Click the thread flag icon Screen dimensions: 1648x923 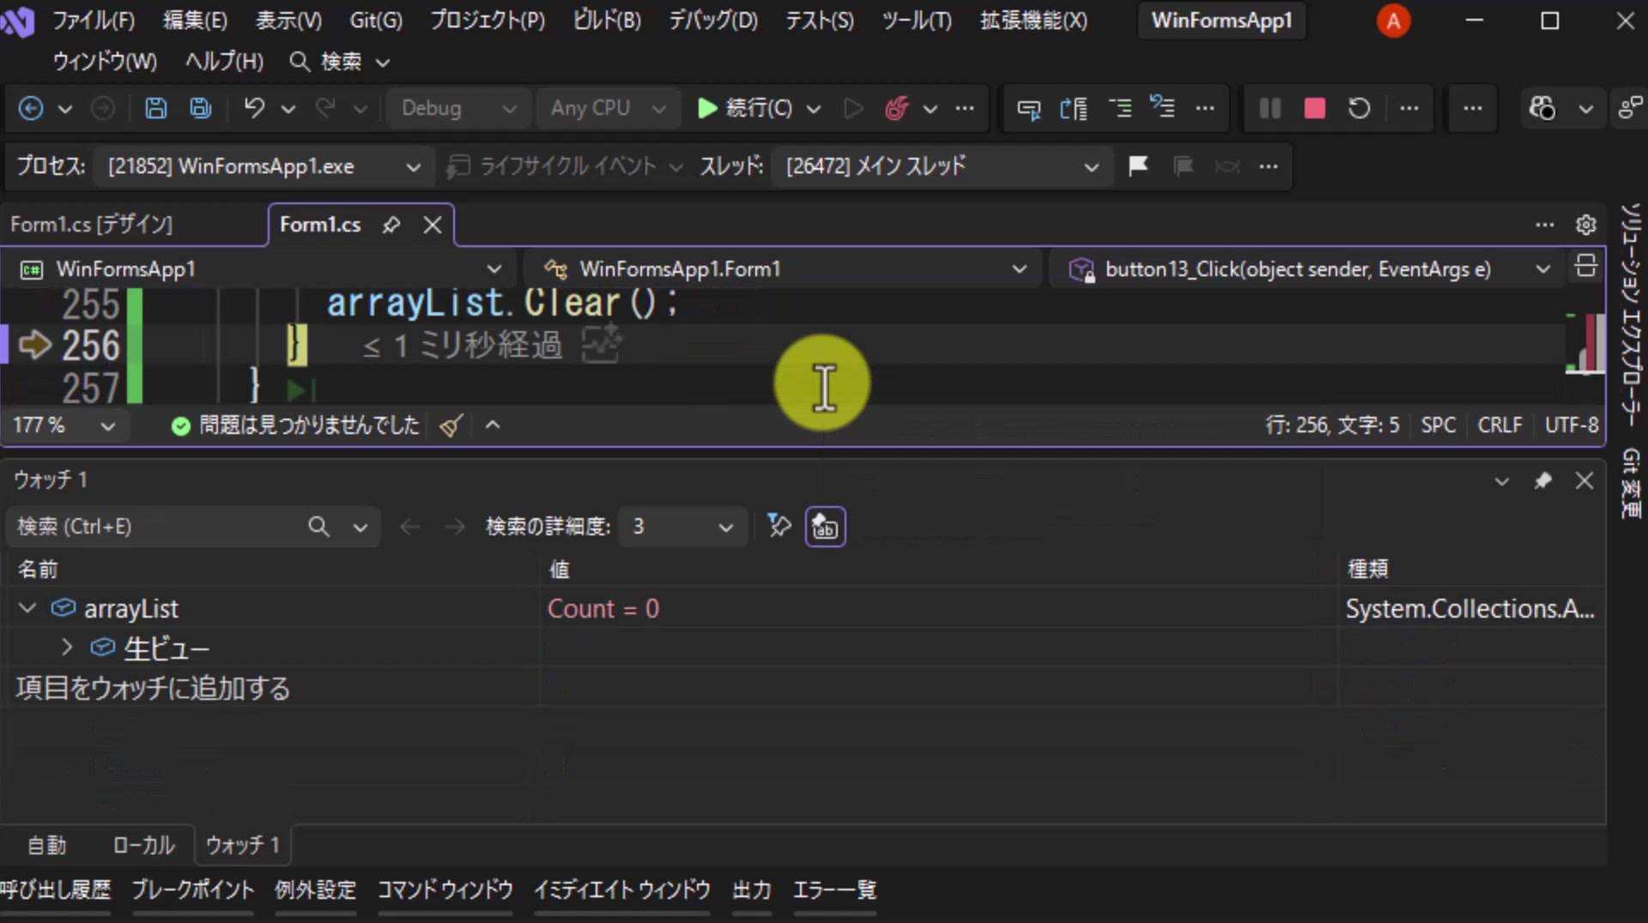click(x=1138, y=166)
